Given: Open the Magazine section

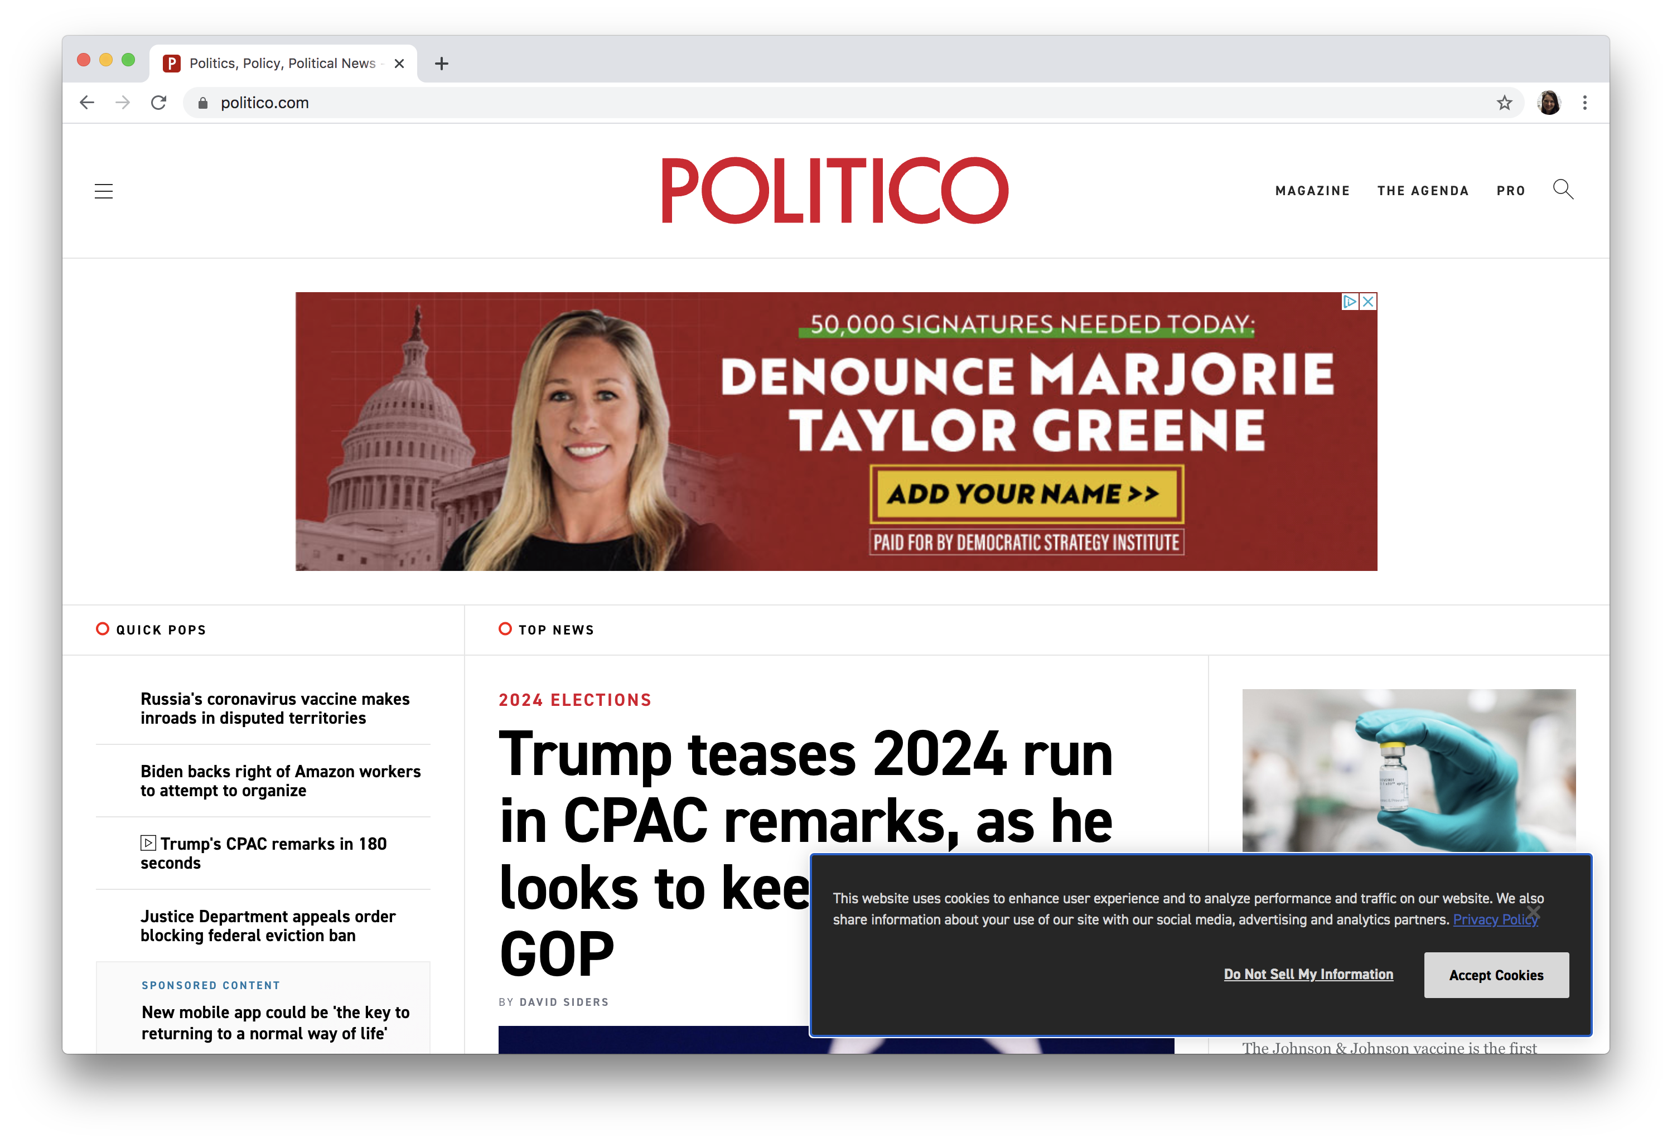Looking at the screenshot, I should [x=1312, y=191].
